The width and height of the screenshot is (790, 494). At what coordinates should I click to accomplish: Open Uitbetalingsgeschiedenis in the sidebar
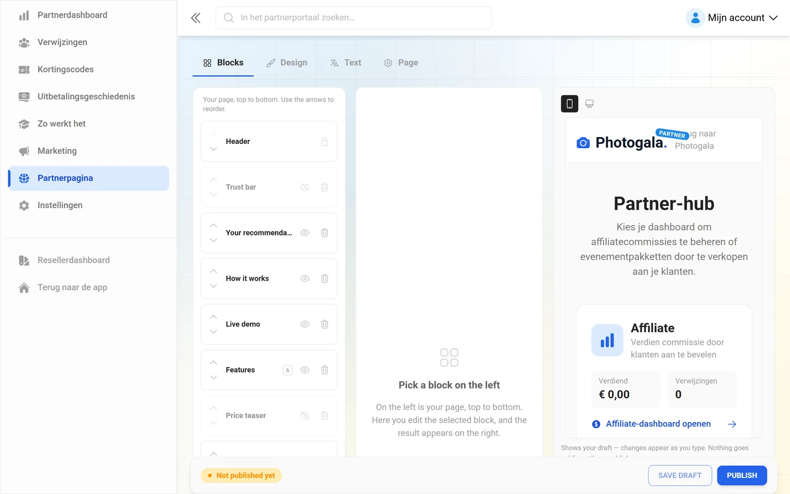point(88,97)
